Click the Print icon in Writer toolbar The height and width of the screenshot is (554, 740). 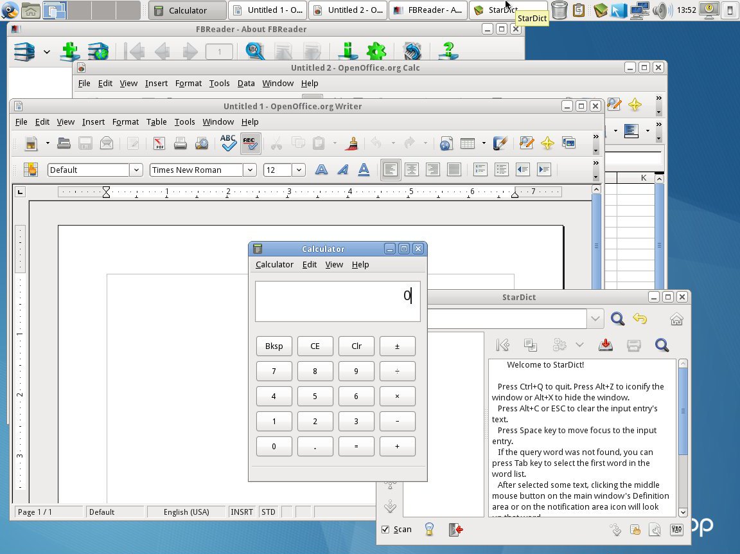click(181, 143)
